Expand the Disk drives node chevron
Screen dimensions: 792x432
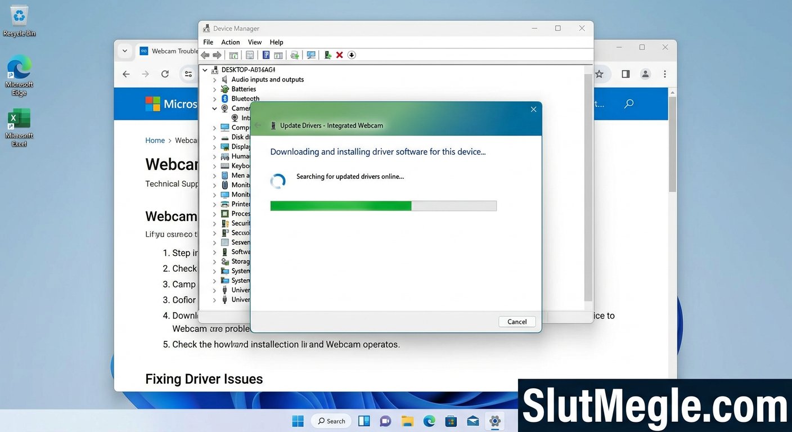pyautogui.click(x=214, y=137)
